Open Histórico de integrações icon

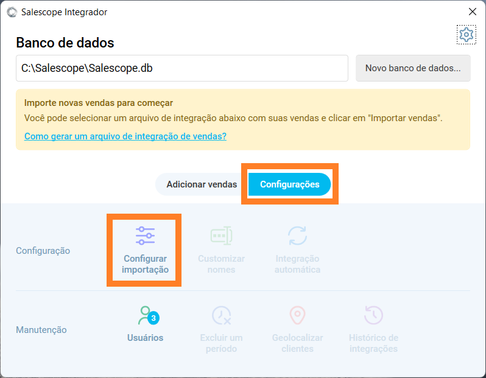click(x=373, y=315)
